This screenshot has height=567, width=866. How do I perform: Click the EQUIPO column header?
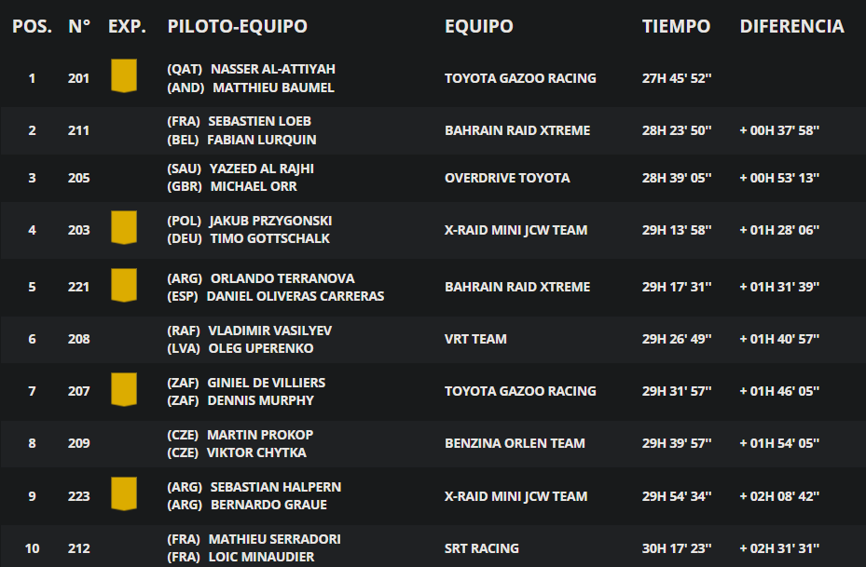point(479,26)
